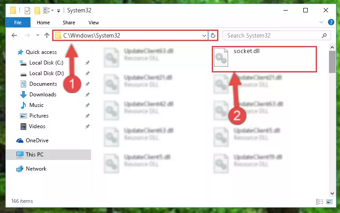Switch to details view layout icon
This screenshot has height=213, width=340.
pyautogui.click(x=319, y=202)
